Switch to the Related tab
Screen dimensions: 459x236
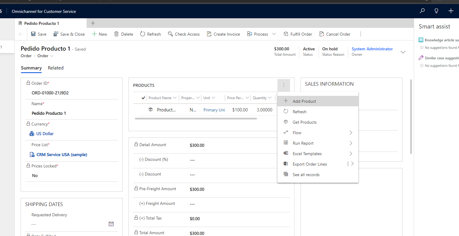pos(56,68)
